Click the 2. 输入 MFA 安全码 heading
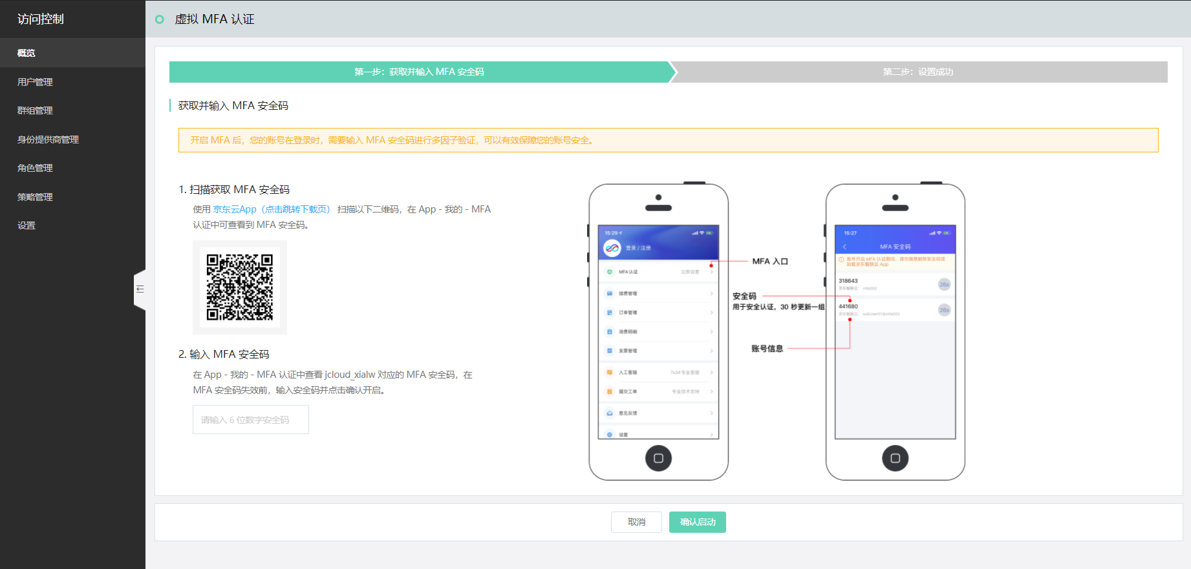Image resolution: width=1191 pixels, height=569 pixels. (224, 354)
